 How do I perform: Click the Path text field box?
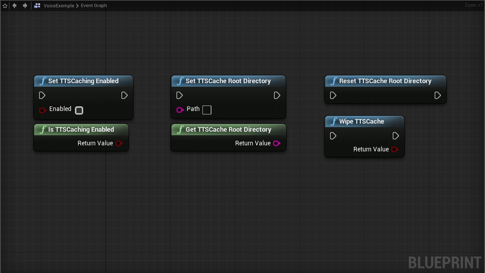207,110
